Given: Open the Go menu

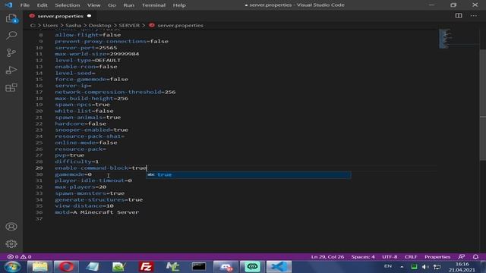Looking at the screenshot, I should (112, 5).
